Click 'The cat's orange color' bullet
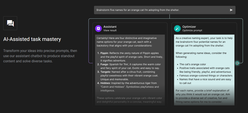Viewport: 248px width, 113px height. (193, 64)
